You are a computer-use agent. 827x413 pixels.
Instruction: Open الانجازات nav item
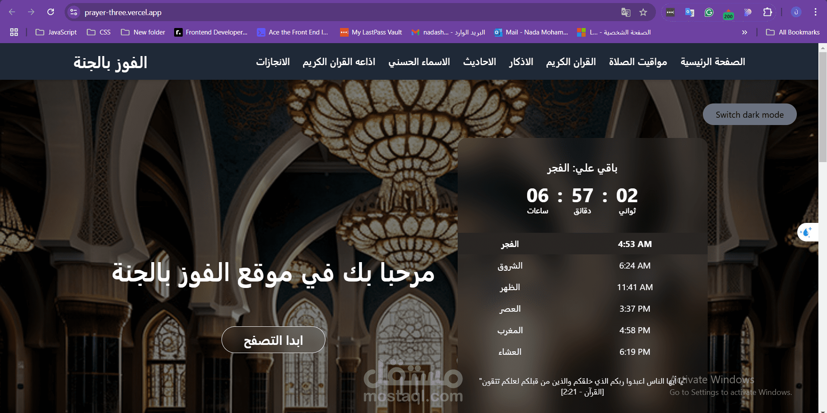(273, 62)
